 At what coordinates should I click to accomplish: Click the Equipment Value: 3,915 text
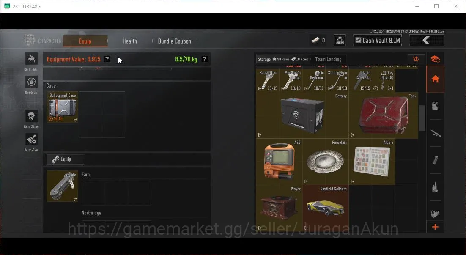click(74, 59)
